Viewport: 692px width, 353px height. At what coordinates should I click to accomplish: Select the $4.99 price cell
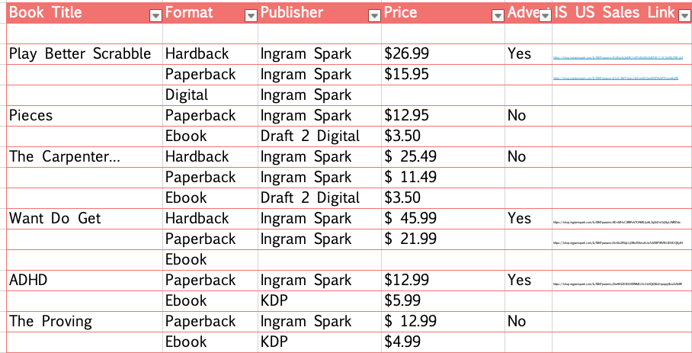[443, 342]
